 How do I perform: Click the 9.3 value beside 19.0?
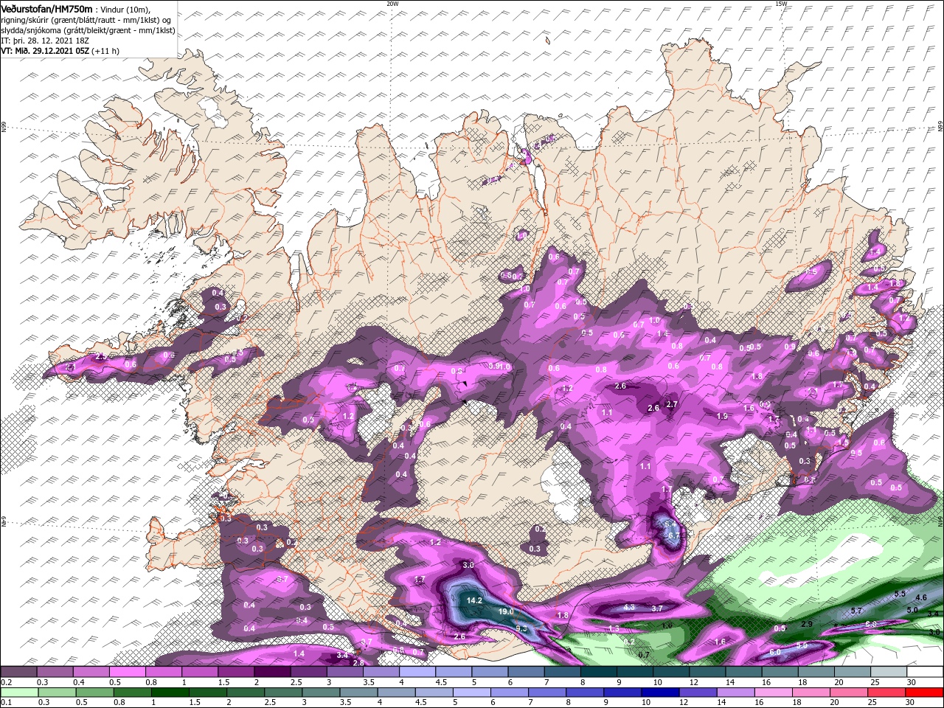522,628
